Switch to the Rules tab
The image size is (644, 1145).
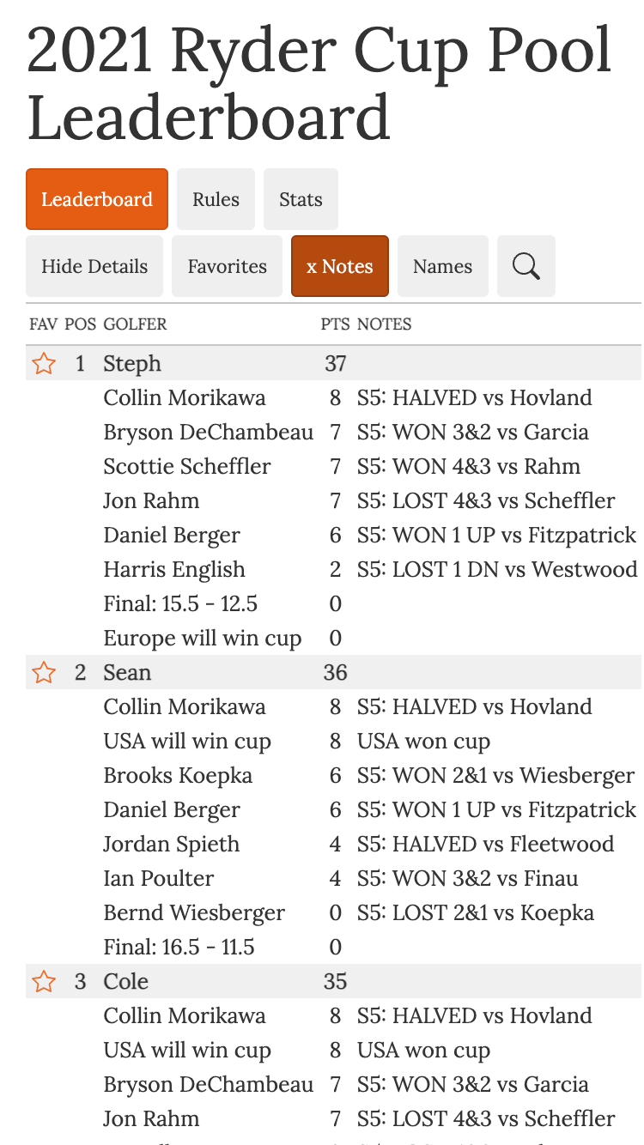point(216,198)
